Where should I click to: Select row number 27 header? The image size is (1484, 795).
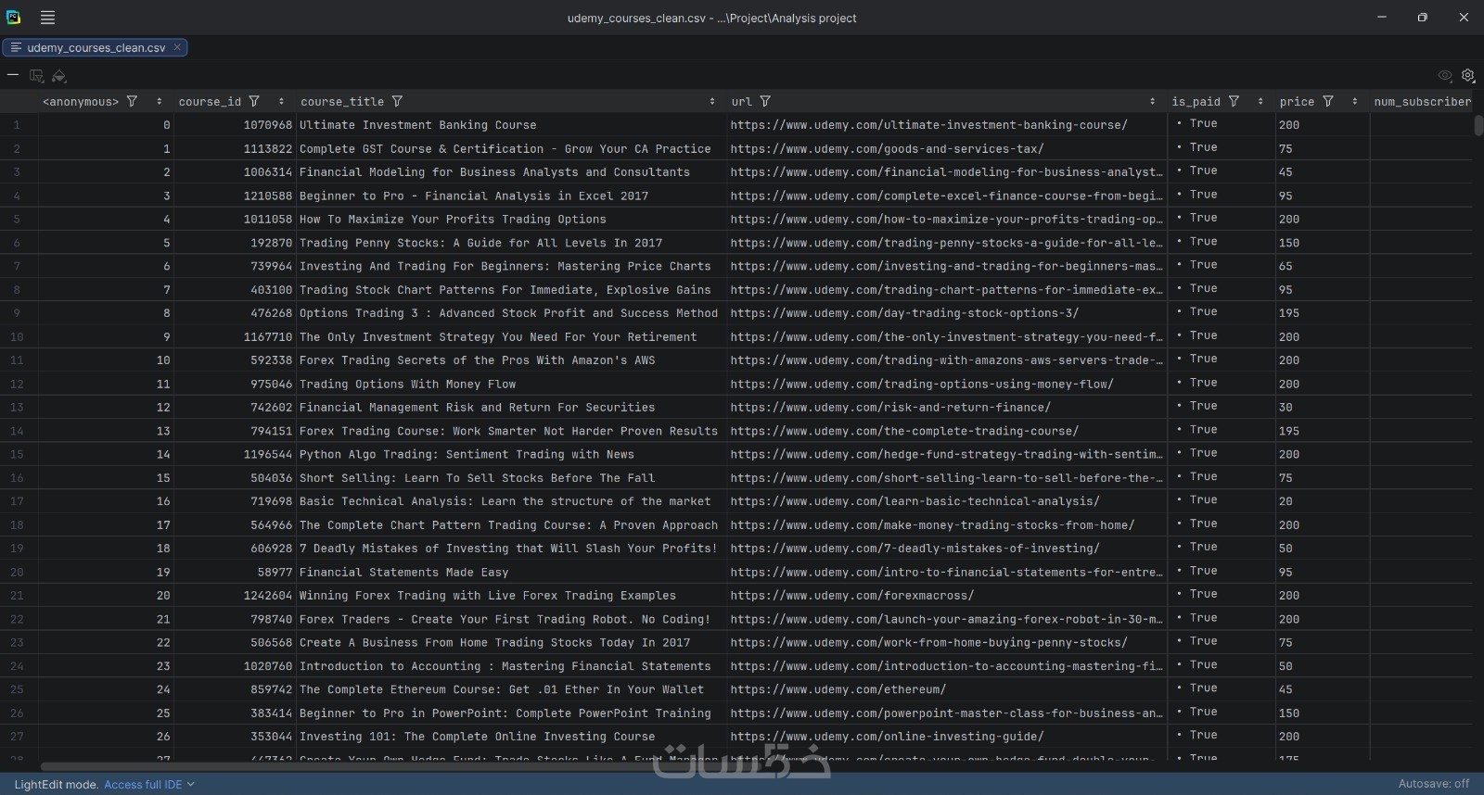17,737
